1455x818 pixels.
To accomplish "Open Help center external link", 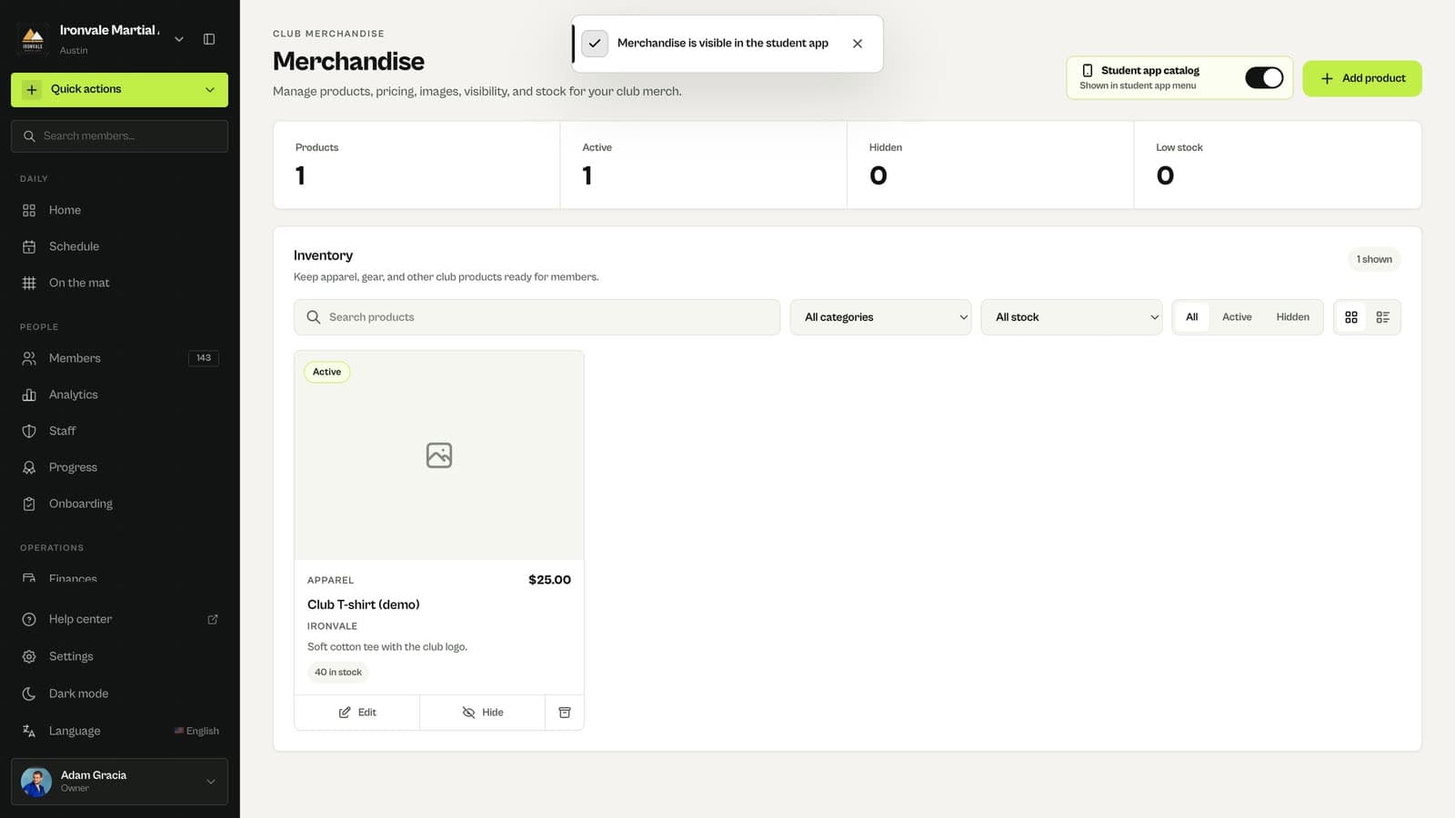I will (x=119, y=619).
